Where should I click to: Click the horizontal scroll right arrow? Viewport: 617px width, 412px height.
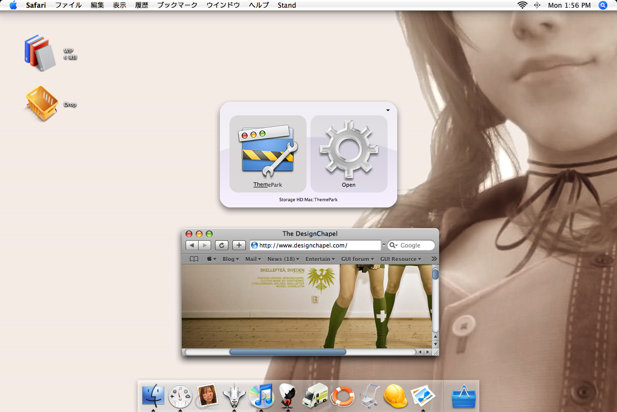tap(427, 352)
